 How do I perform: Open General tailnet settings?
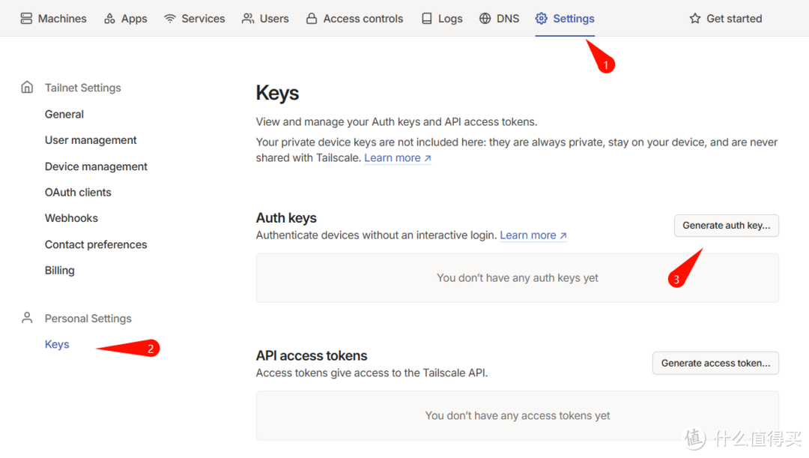pos(64,114)
